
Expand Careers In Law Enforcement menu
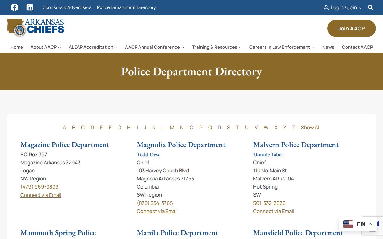pyautogui.click(x=282, y=47)
